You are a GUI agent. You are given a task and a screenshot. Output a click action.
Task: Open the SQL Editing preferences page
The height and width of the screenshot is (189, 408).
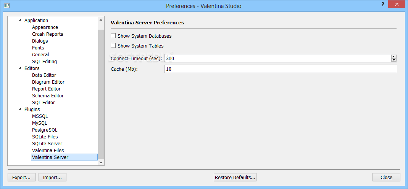(45, 62)
